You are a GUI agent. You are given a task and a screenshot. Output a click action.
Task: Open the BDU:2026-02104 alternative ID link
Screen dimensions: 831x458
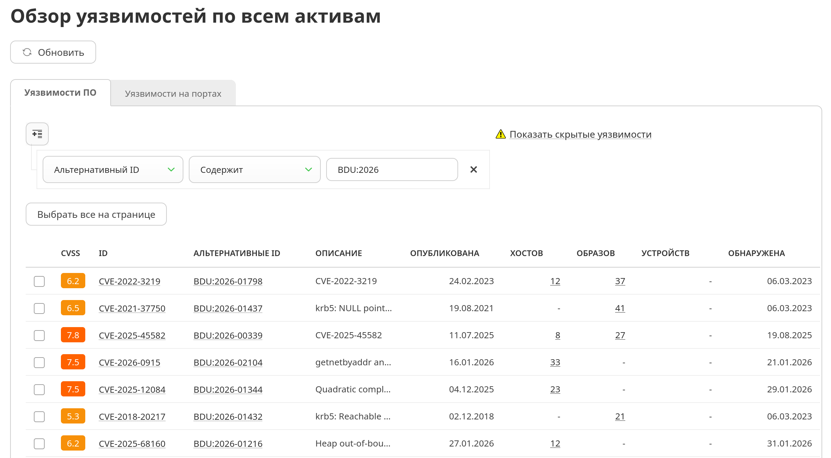click(x=228, y=363)
